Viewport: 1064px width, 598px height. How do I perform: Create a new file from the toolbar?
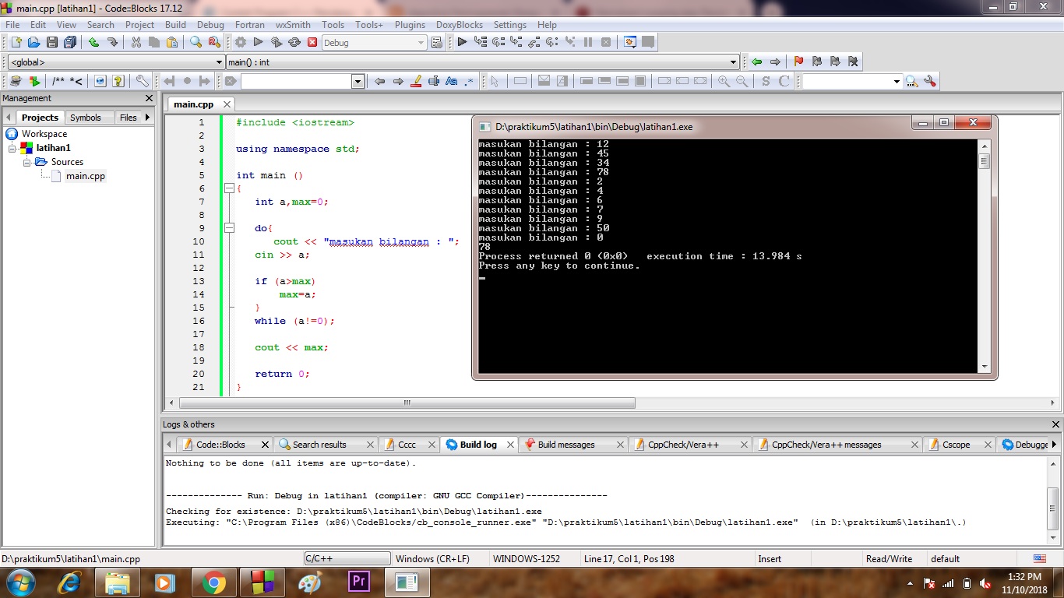point(15,42)
